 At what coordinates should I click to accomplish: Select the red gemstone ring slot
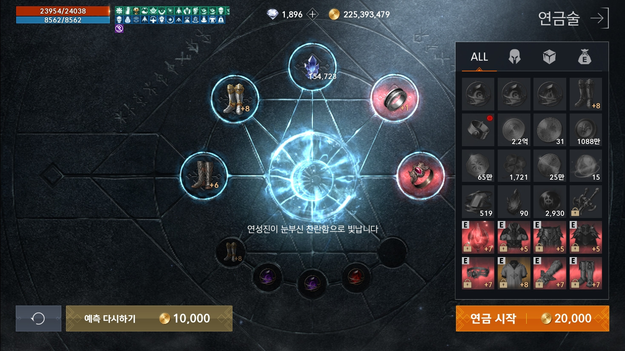point(420,175)
